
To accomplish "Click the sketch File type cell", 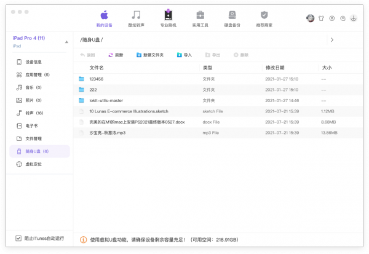I will coord(213,111).
